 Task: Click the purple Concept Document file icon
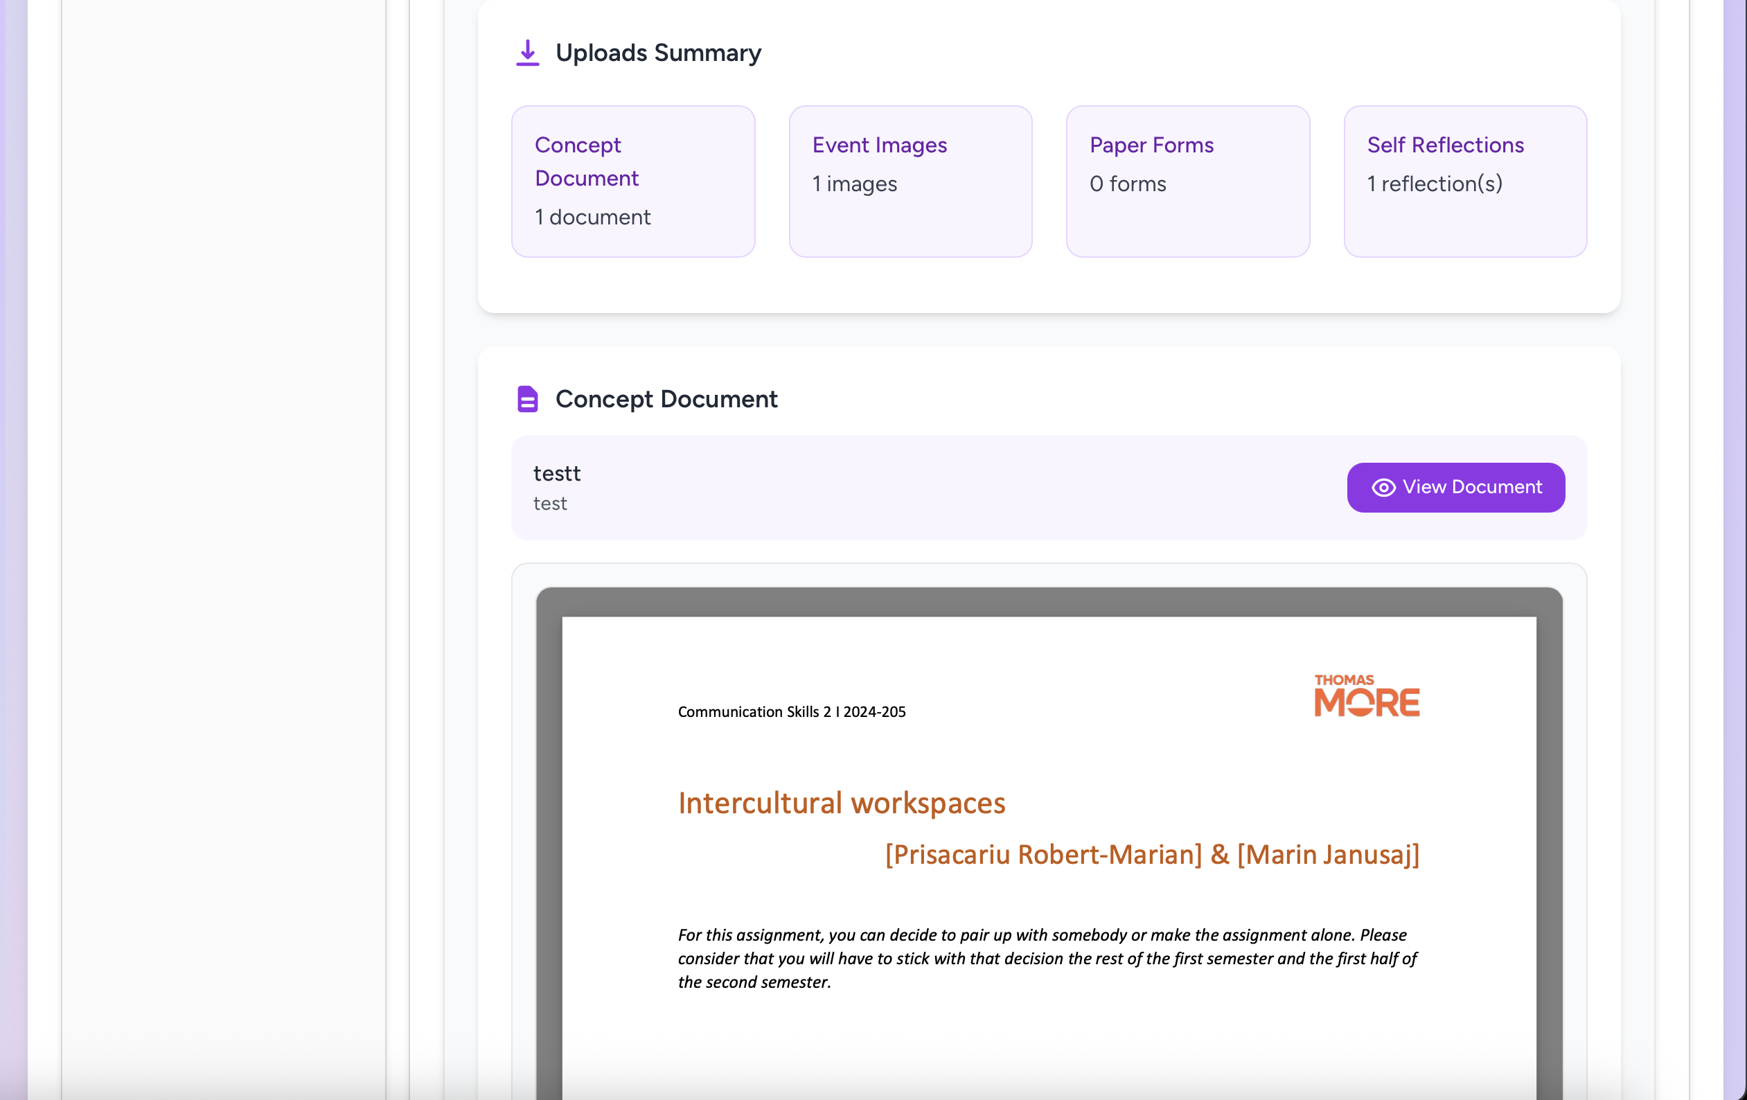tap(527, 399)
